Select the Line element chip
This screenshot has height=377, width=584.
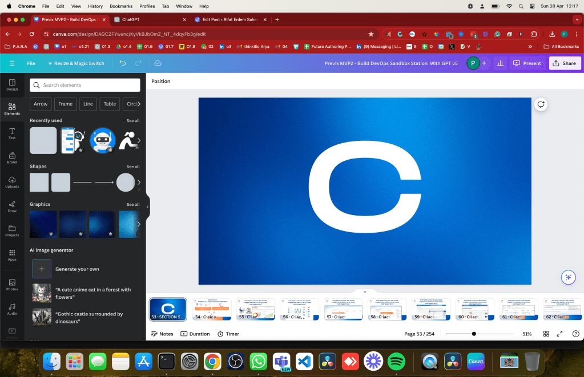tap(88, 104)
